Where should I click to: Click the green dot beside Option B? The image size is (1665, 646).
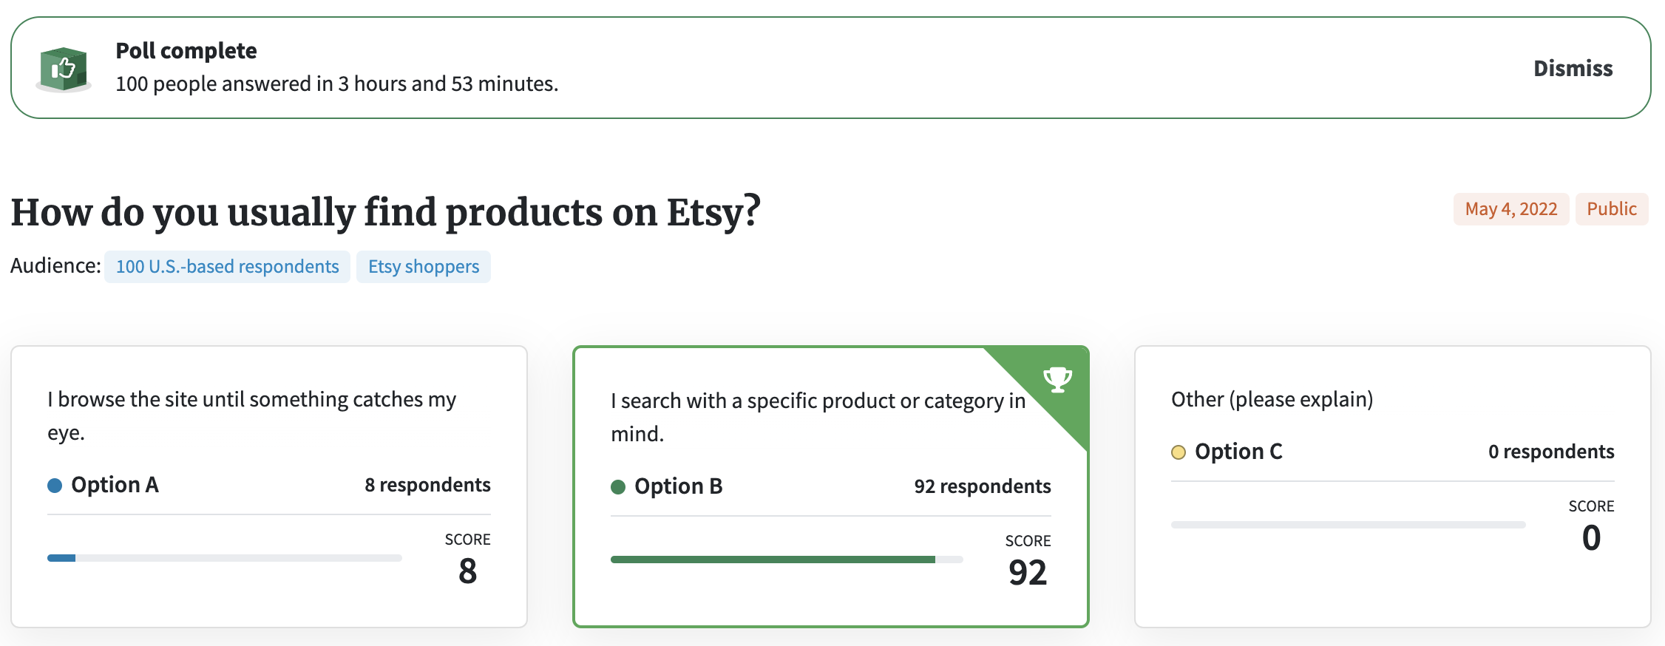(618, 487)
